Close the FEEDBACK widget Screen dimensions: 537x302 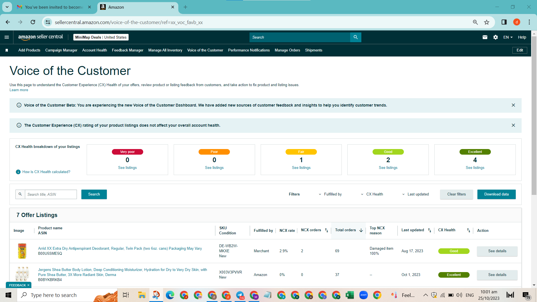pyautogui.click(x=28, y=285)
